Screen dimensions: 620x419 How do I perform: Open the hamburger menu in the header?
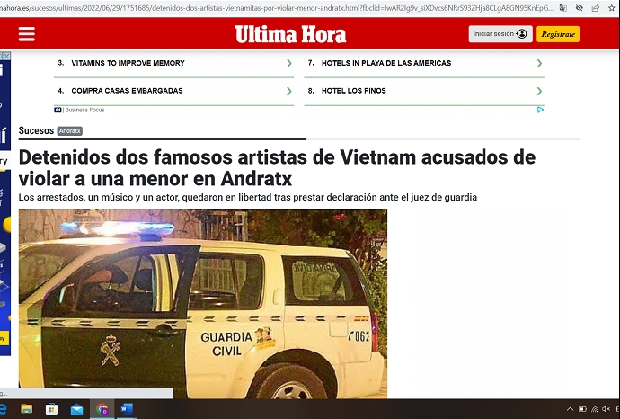(27, 34)
